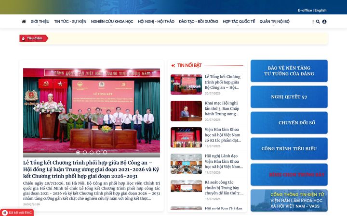Viewport: 347px width, 216px height.
Task: Click the Đã kết nối EMC badge text
Action: (x=20, y=213)
